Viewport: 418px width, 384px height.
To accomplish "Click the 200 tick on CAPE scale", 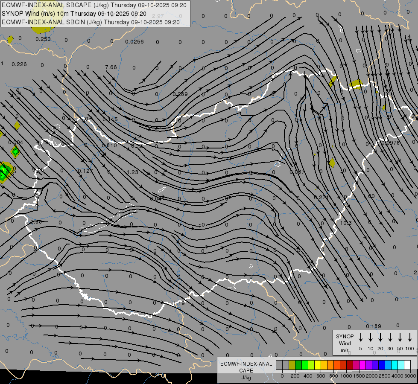I will click(x=295, y=376).
